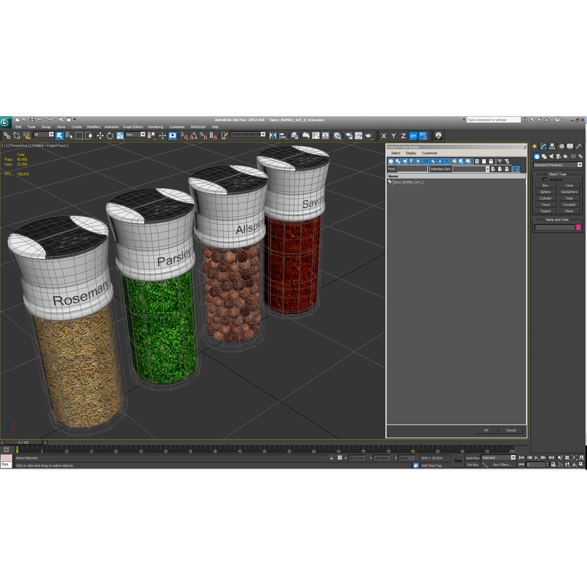The height and width of the screenshot is (587, 587).
Task: Open the selection filter All dropdown
Action: (44, 134)
